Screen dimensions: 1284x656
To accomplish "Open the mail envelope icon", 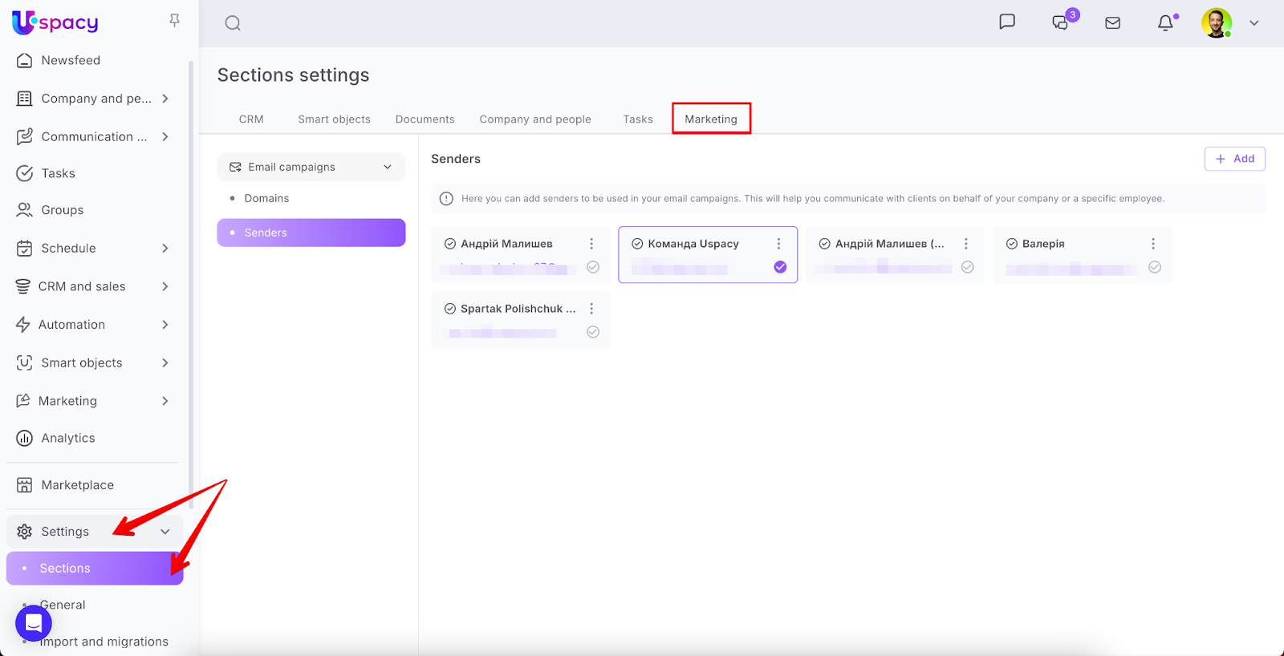I will (x=1112, y=23).
